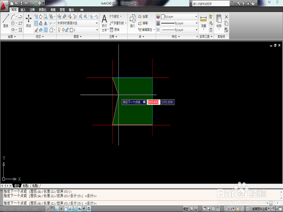Viewport: 283px width, 212px height.
Task: Open the Insert (插入) ribbon tab
Action: pyautogui.click(x=23, y=10)
